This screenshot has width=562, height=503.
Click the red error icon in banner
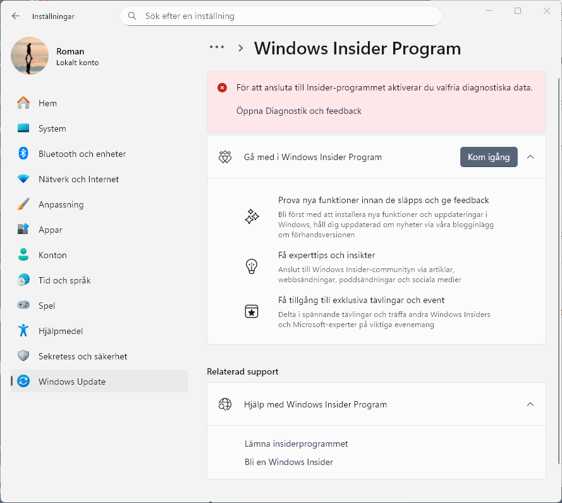pos(223,87)
